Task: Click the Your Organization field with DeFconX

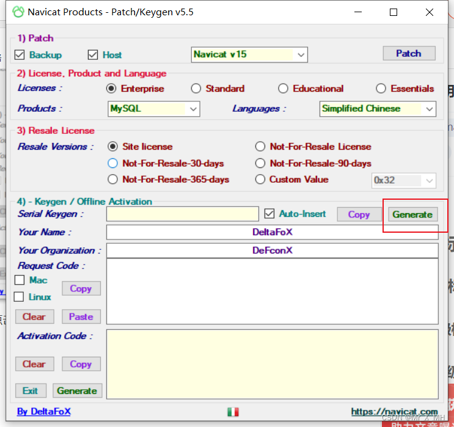Action: [x=272, y=250]
